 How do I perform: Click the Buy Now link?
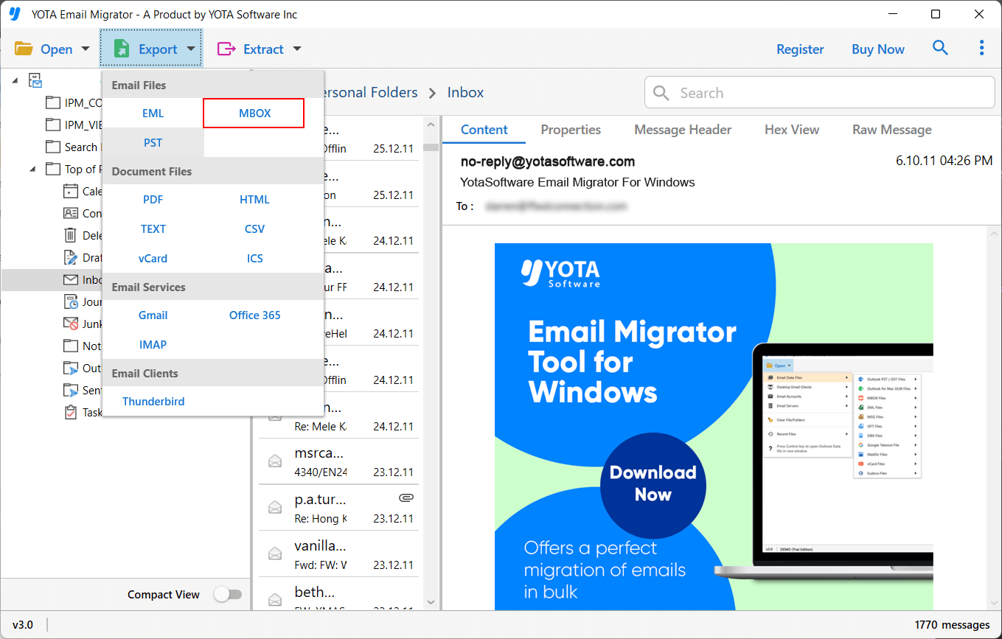pos(877,49)
